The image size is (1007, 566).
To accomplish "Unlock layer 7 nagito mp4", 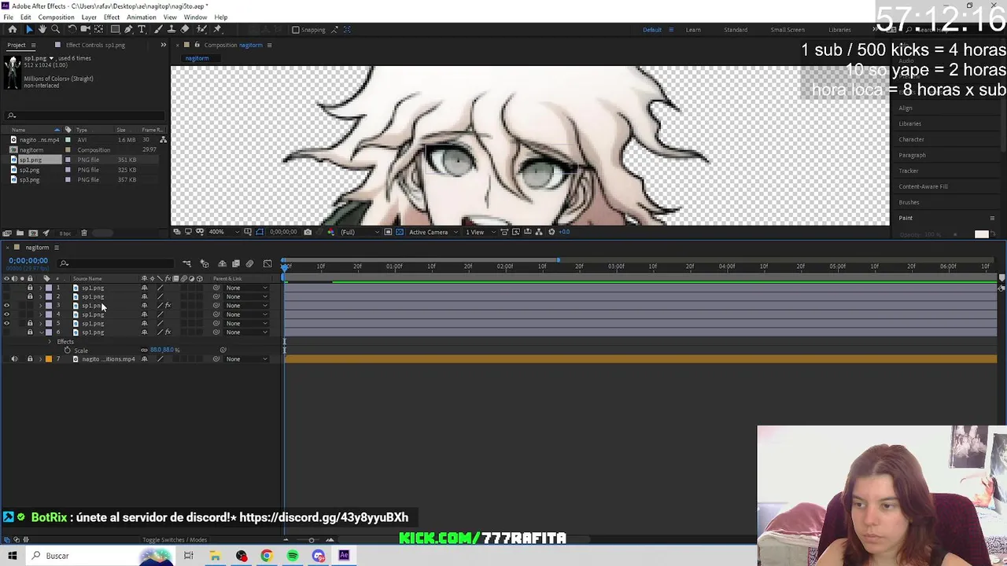I will tap(30, 359).
